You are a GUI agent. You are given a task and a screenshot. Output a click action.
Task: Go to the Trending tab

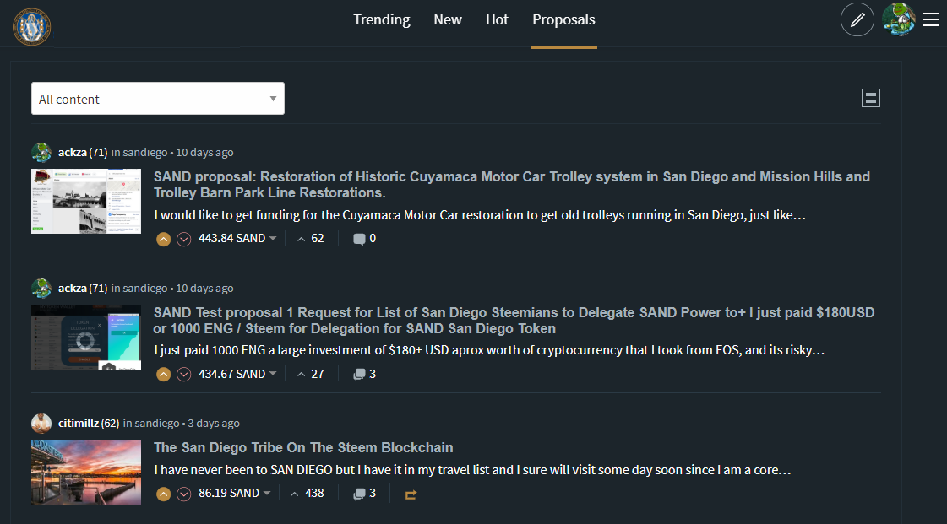pos(382,20)
